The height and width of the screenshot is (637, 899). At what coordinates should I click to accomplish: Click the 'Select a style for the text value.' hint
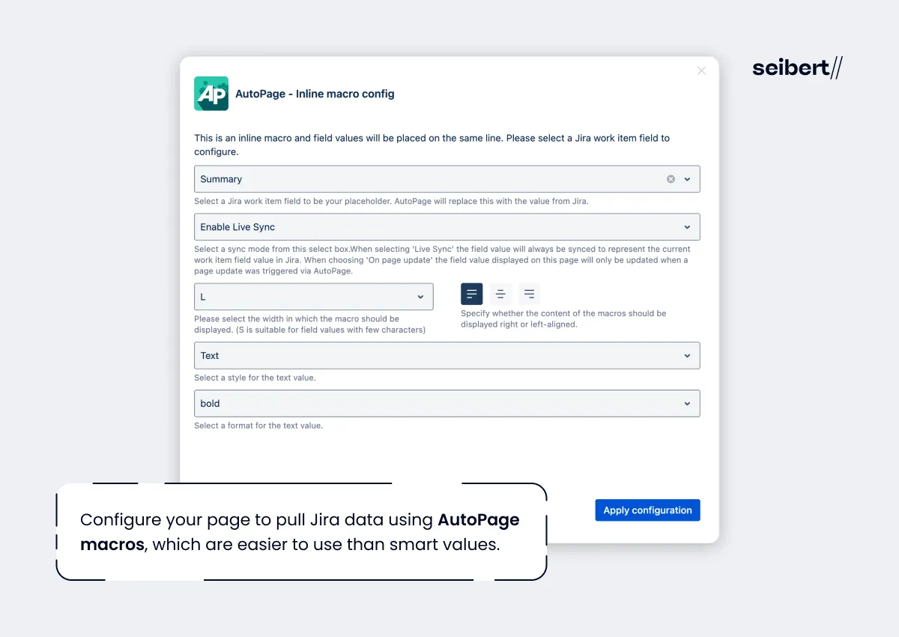pos(255,378)
